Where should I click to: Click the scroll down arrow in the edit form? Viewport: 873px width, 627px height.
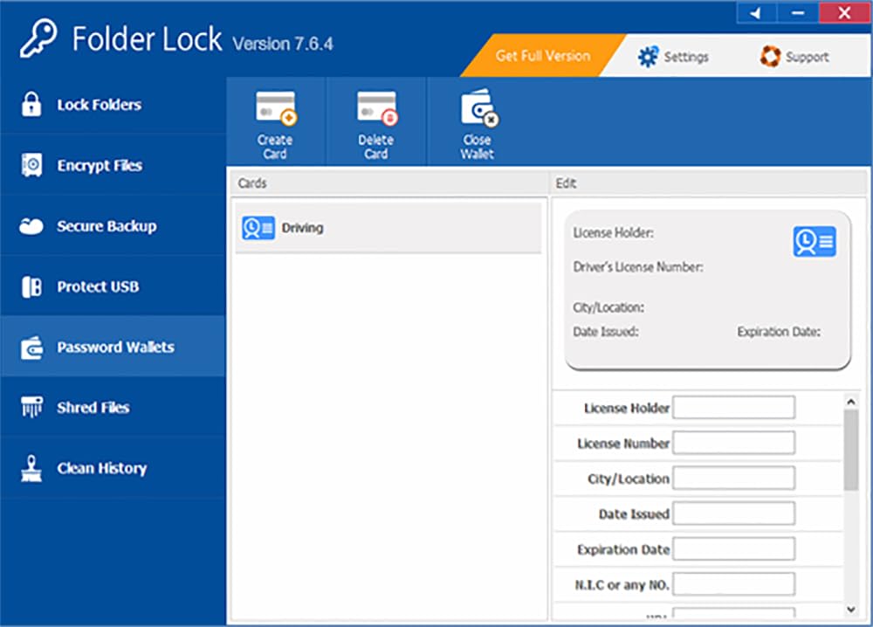coord(851,609)
